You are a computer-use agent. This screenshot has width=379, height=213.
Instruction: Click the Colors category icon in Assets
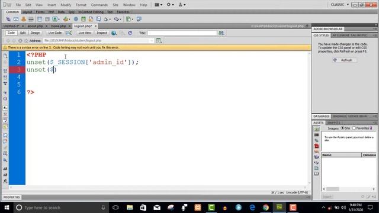316,135
